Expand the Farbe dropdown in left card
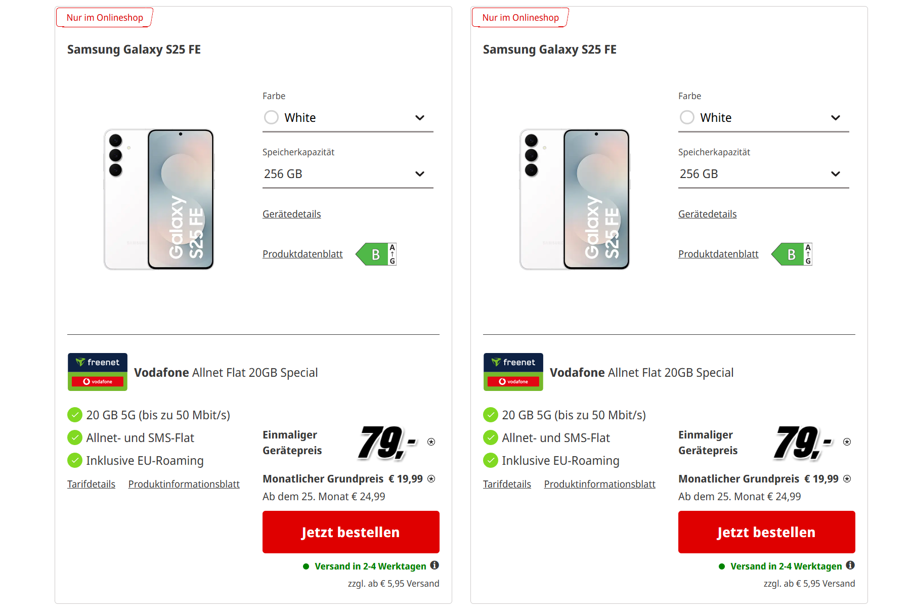Viewport: 912px width, 615px height. click(419, 118)
